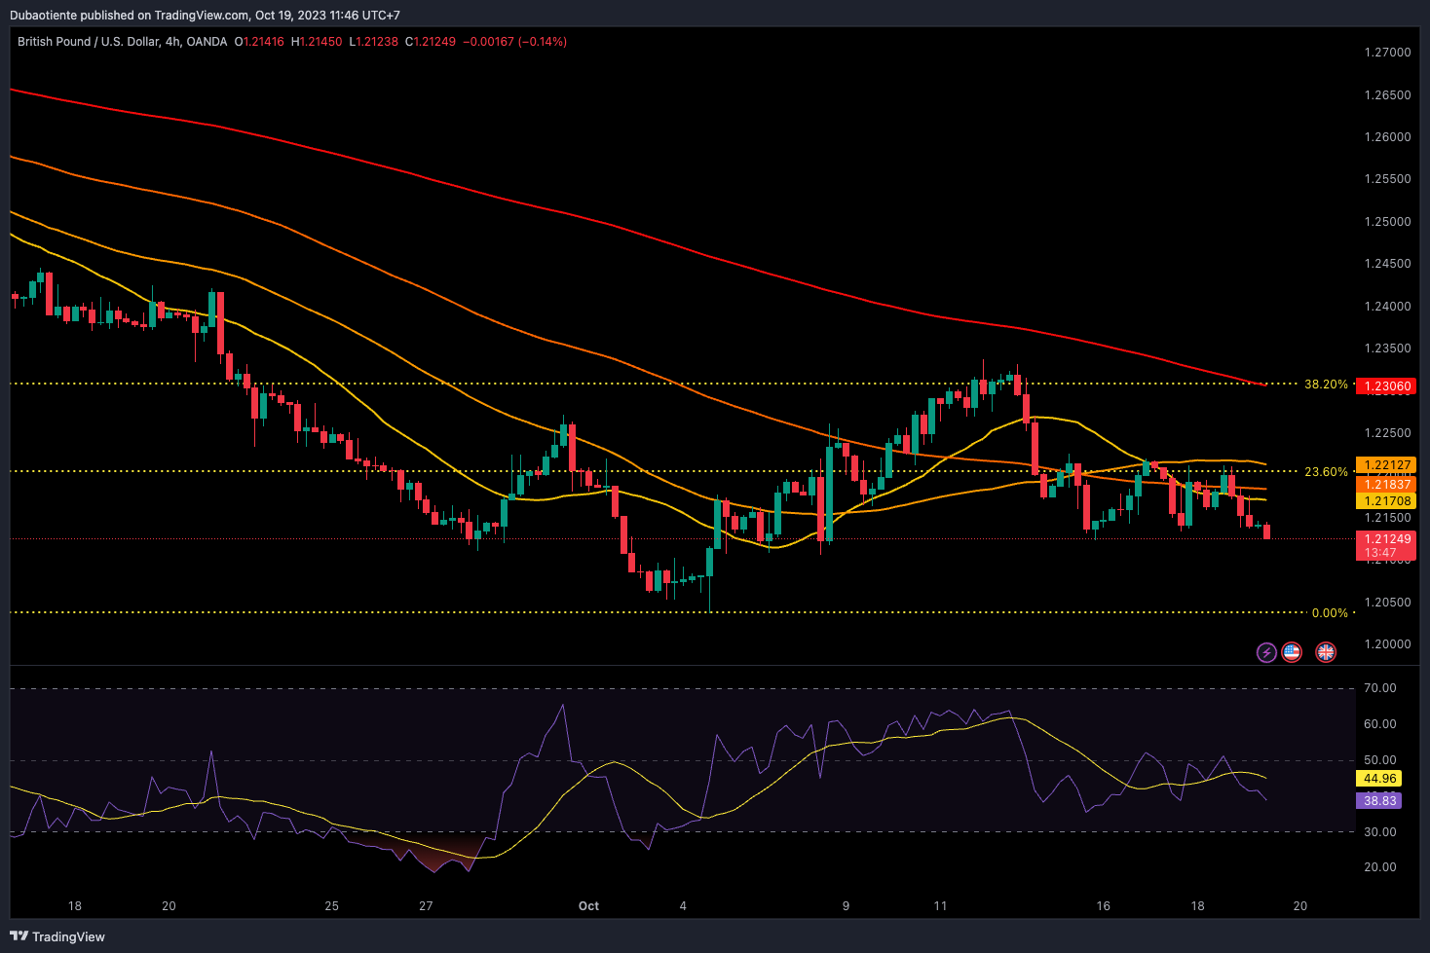Click the last red candlestick on the chart
Viewport: 1430px width, 953px height.
1266,531
